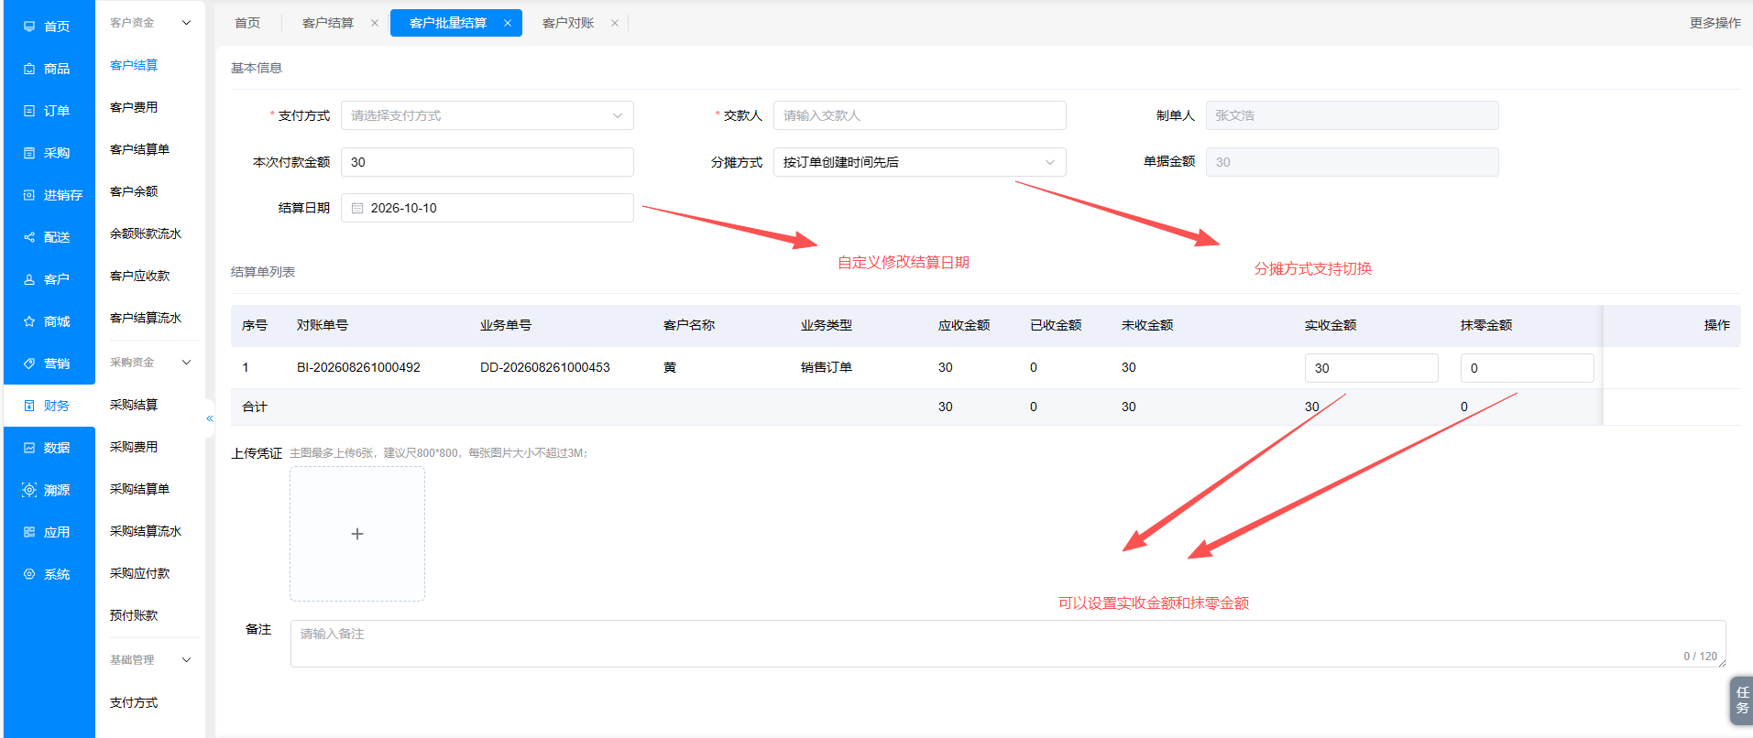The height and width of the screenshot is (738, 1753).
Task: Click the calendar icon in 结算日期 field
Action: (x=357, y=208)
